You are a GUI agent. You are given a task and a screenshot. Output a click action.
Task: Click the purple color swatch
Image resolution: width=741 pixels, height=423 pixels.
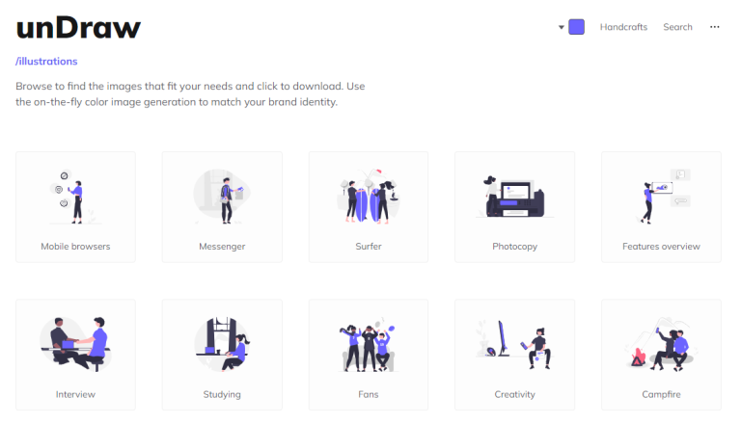pyautogui.click(x=576, y=27)
